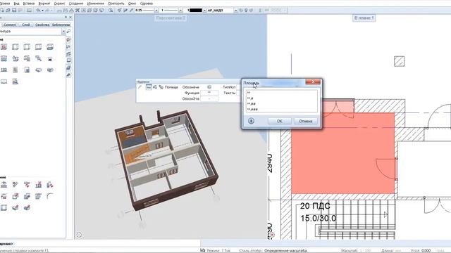
Task: Click Отмена in the Площадь dialog
Action: [x=305, y=121]
